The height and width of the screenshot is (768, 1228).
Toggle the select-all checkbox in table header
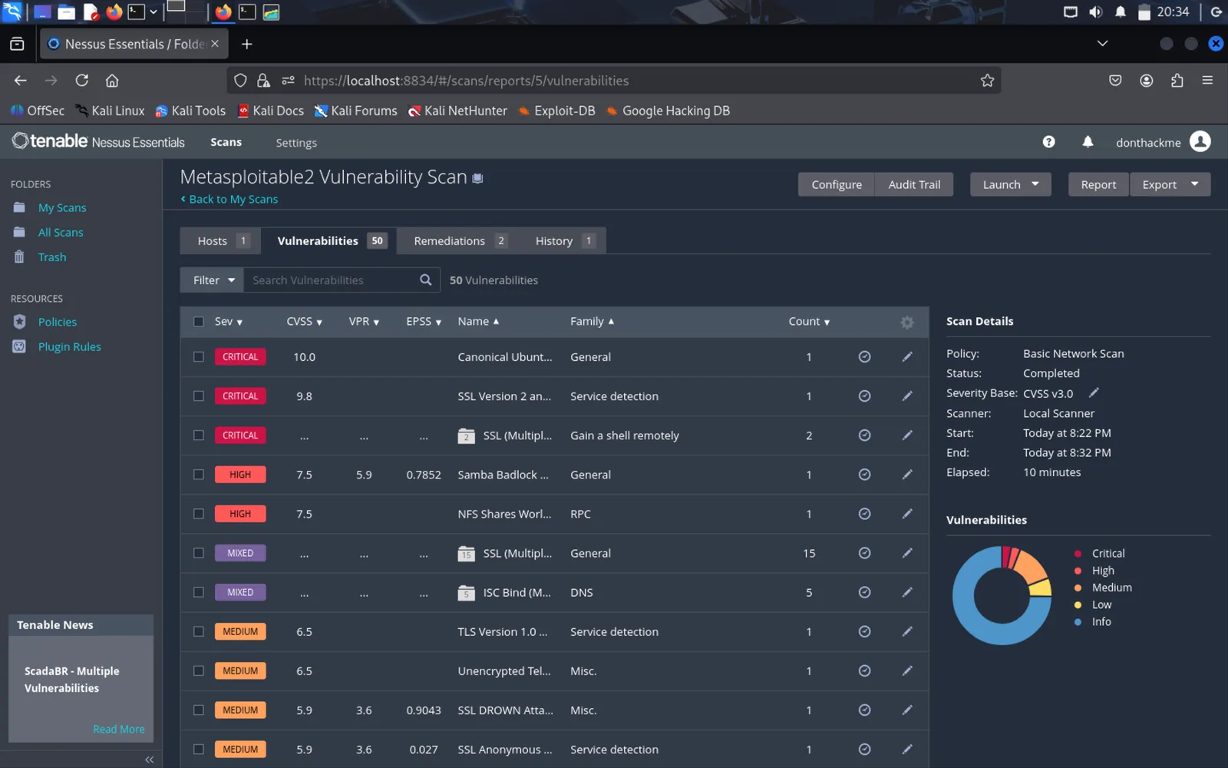[199, 322]
